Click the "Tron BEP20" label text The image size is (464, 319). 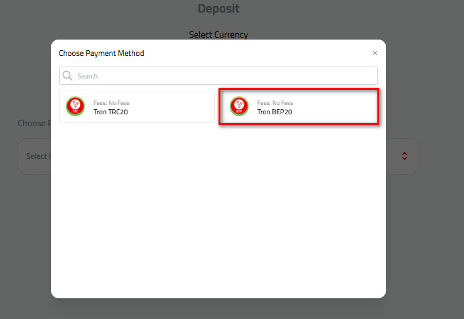coord(274,112)
